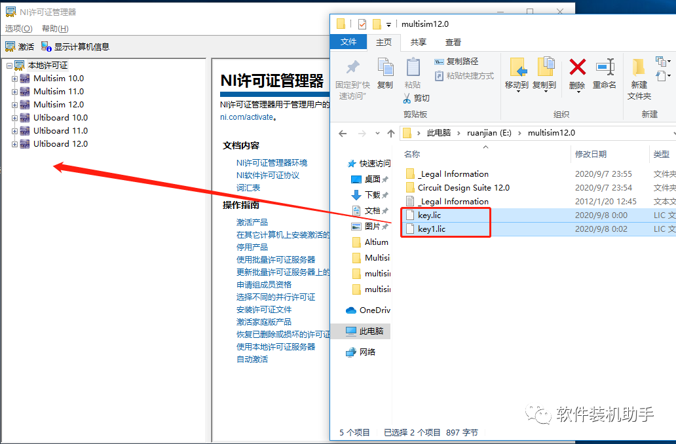Screen dimensions: 676x444
Task: Open the 选项(O) menu
Action: (18, 28)
